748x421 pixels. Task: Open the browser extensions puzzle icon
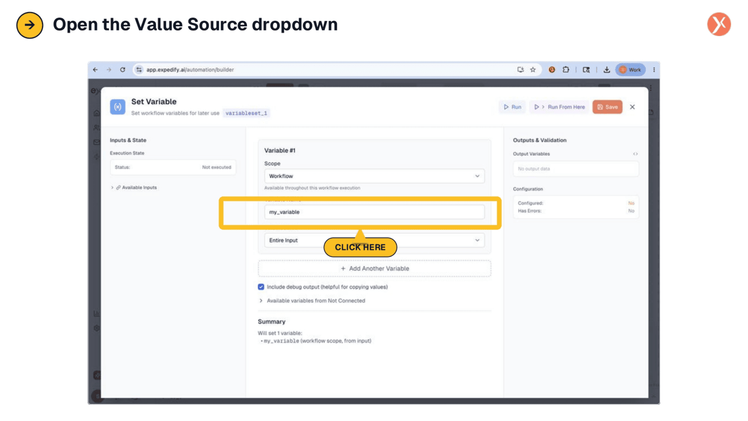(566, 70)
